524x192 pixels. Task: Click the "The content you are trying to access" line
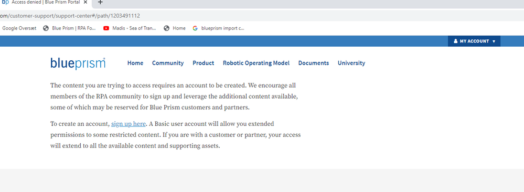point(173,86)
